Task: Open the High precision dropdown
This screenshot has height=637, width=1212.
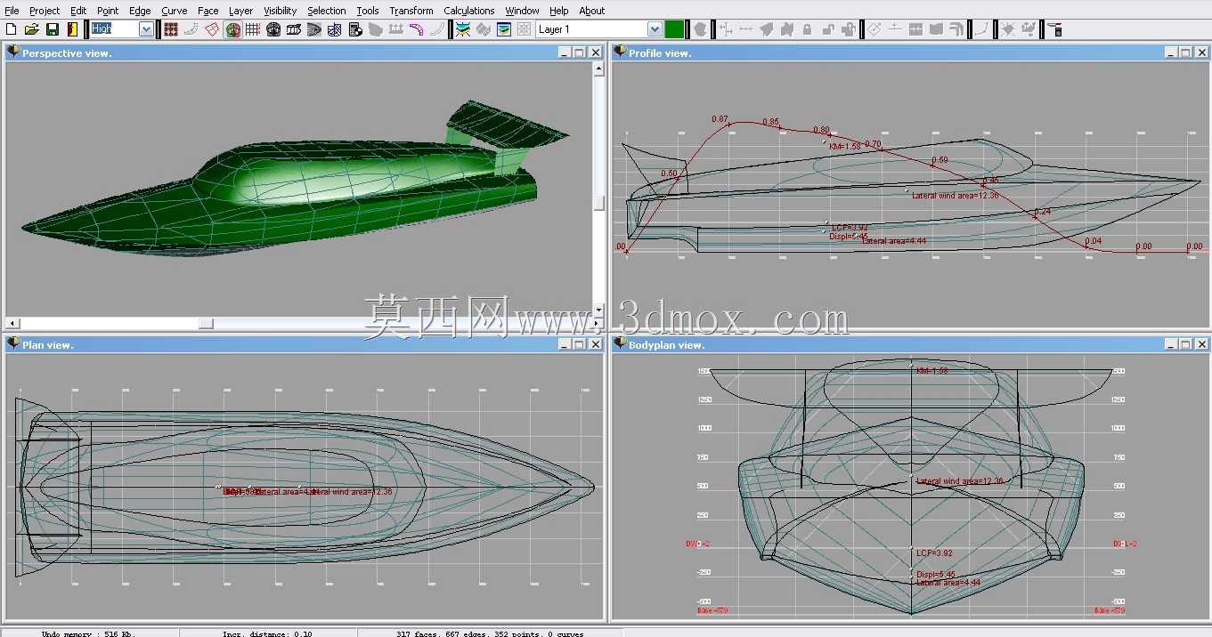Action: coord(146,29)
